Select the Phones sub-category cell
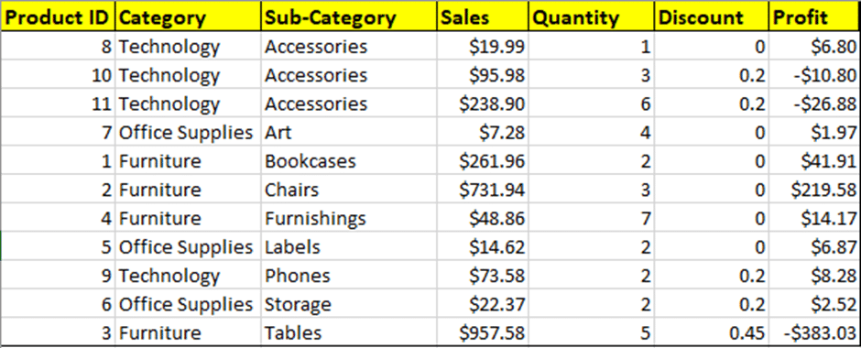The image size is (861, 348). [x=349, y=275]
